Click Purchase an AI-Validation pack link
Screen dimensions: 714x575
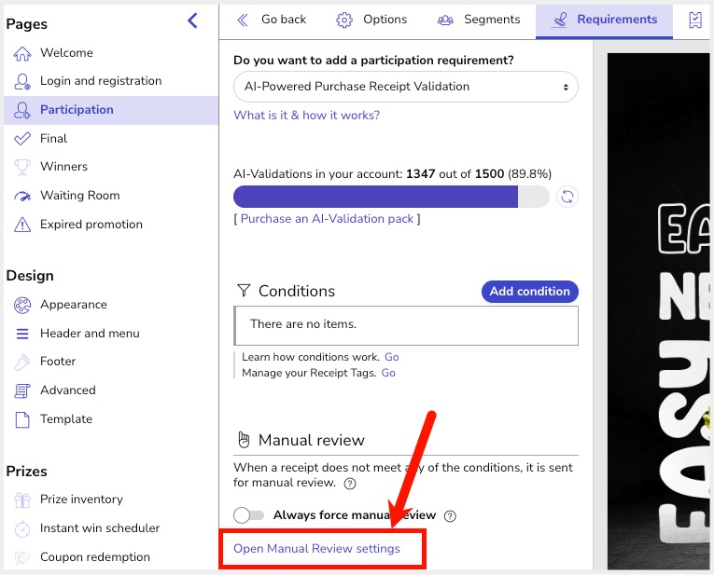coord(326,219)
